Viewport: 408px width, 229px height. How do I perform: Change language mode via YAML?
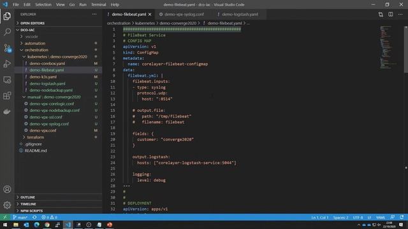pyautogui.click(x=381, y=218)
